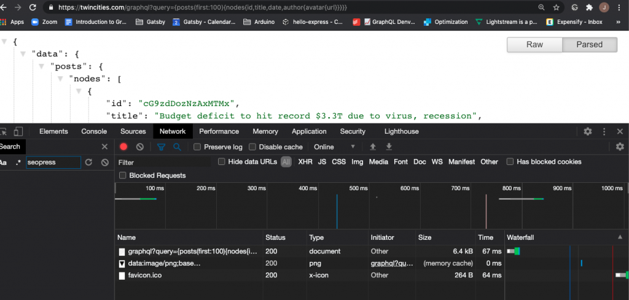The height and width of the screenshot is (300, 629).
Task: Select the XHR request type filter
Action: pos(305,162)
